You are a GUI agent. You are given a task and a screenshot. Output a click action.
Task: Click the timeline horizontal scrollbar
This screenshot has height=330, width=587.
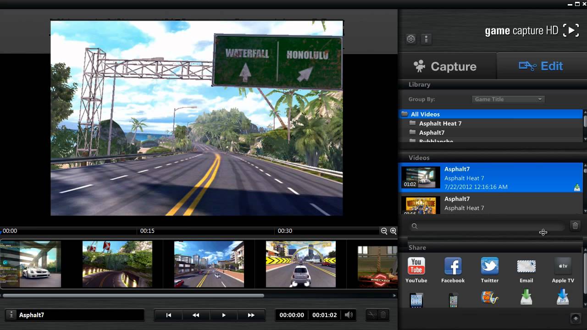[x=133, y=296]
